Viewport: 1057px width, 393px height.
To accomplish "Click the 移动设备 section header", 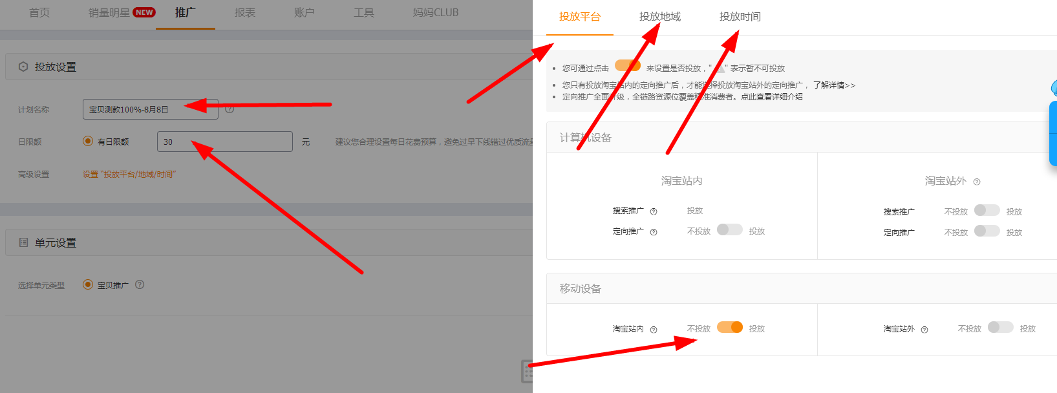I will pyautogui.click(x=581, y=289).
